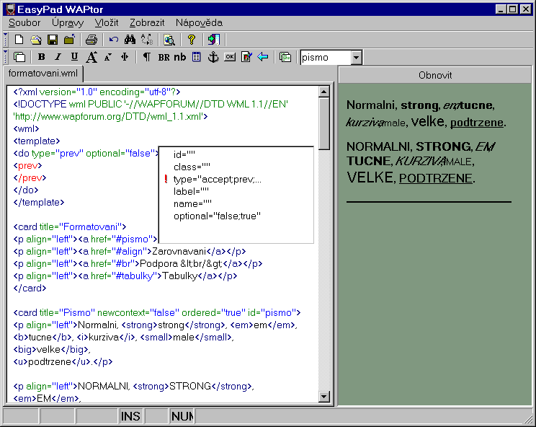Open the Zobrazit menu
The height and width of the screenshot is (427, 536).
click(x=147, y=23)
